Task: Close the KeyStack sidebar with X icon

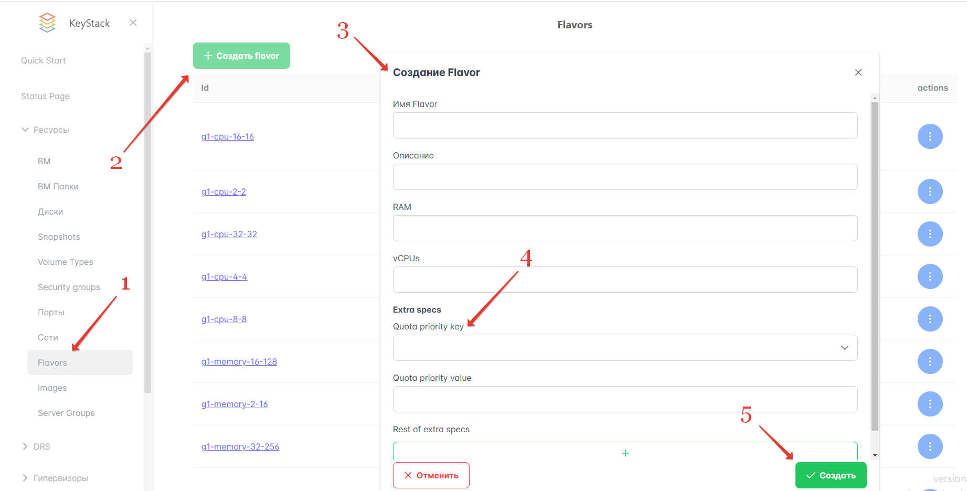Action: click(x=133, y=23)
